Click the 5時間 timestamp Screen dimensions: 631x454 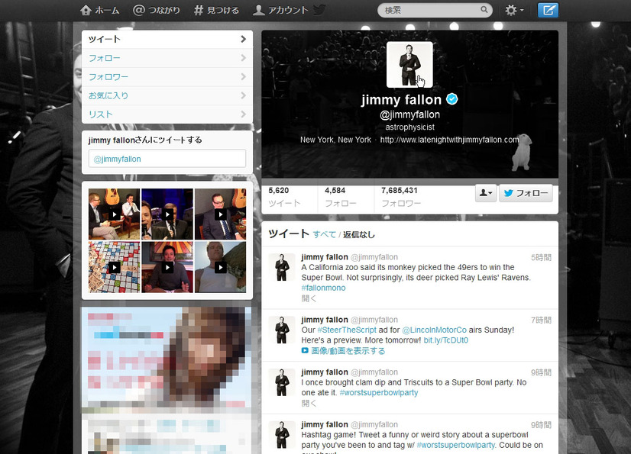pyautogui.click(x=541, y=257)
